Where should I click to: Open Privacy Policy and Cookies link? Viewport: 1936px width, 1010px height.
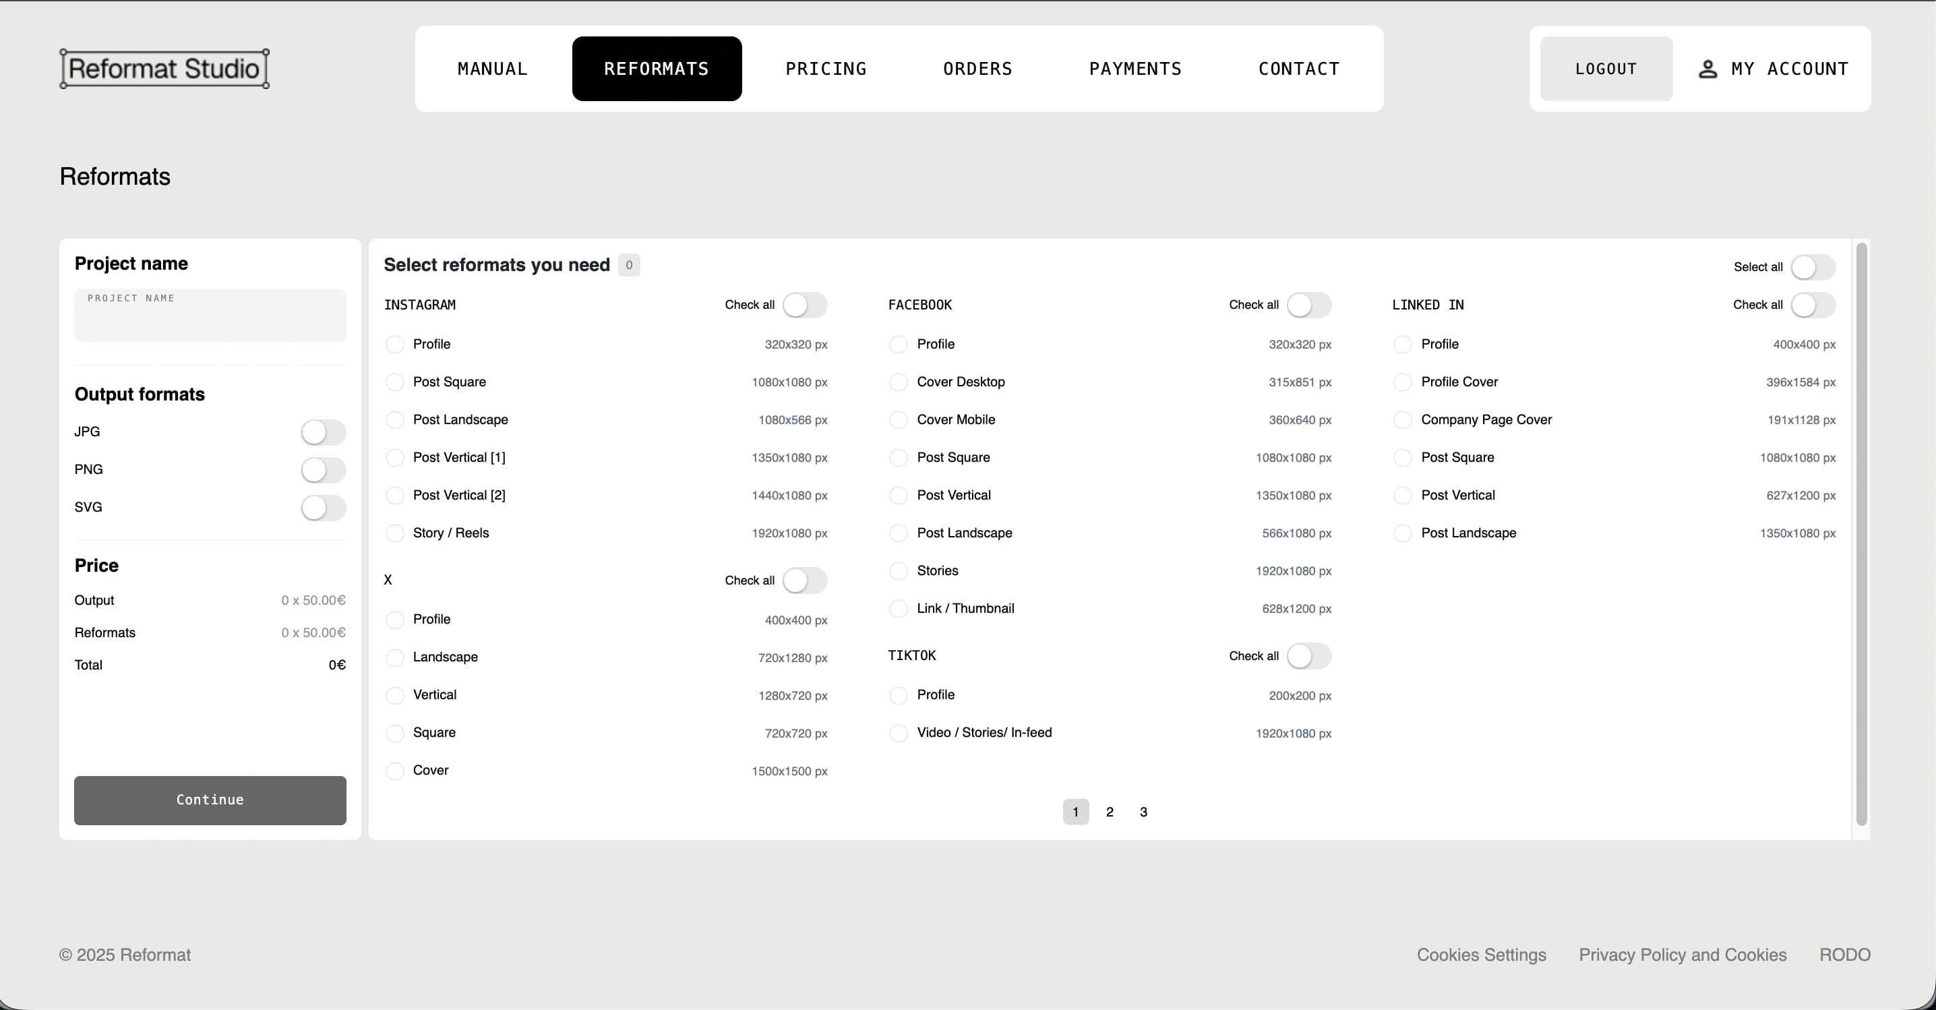(1683, 955)
